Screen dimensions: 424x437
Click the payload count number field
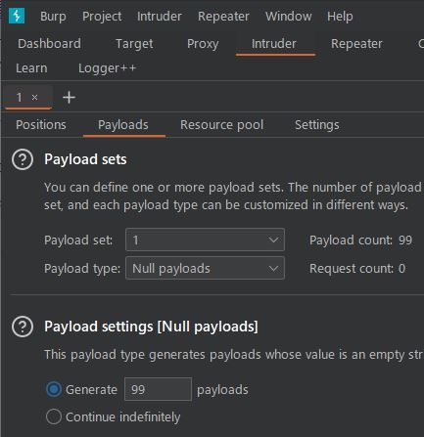pos(158,389)
